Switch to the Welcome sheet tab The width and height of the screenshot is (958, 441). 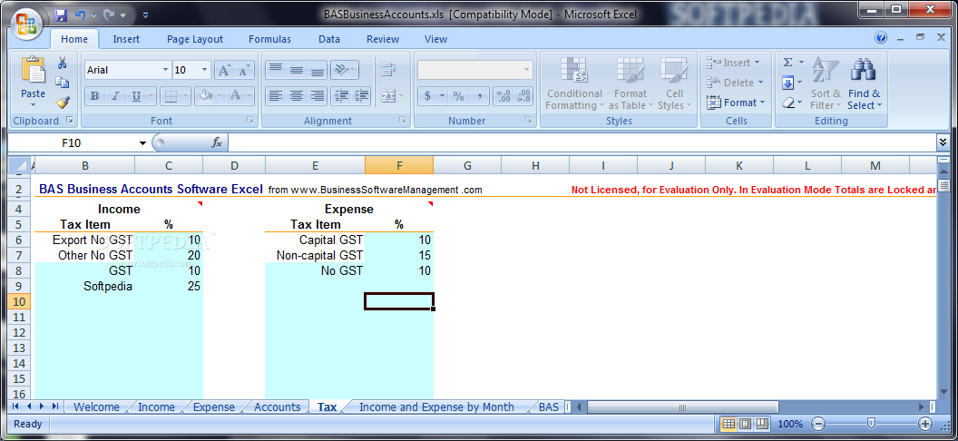(96, 407)
